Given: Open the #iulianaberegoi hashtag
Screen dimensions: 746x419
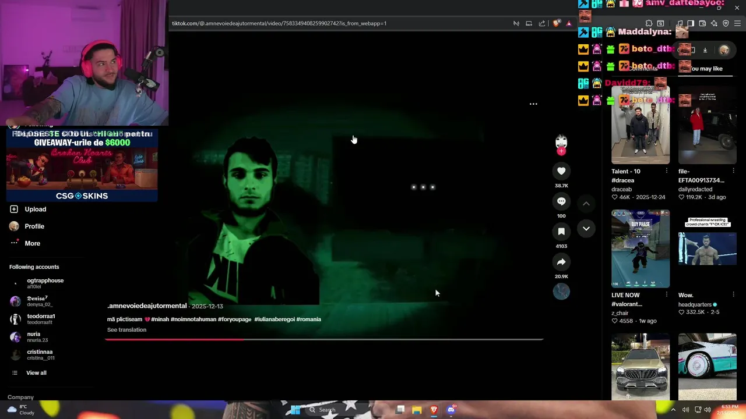Looking at the screenshot, I should point(274,319).
